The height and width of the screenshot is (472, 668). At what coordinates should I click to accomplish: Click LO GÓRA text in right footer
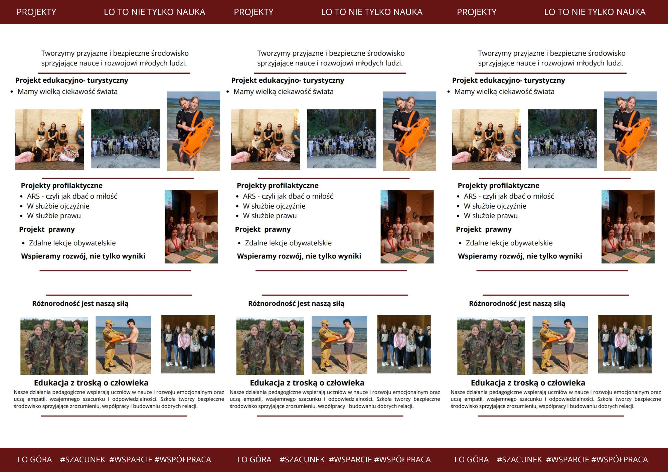(x=471, y=460)
